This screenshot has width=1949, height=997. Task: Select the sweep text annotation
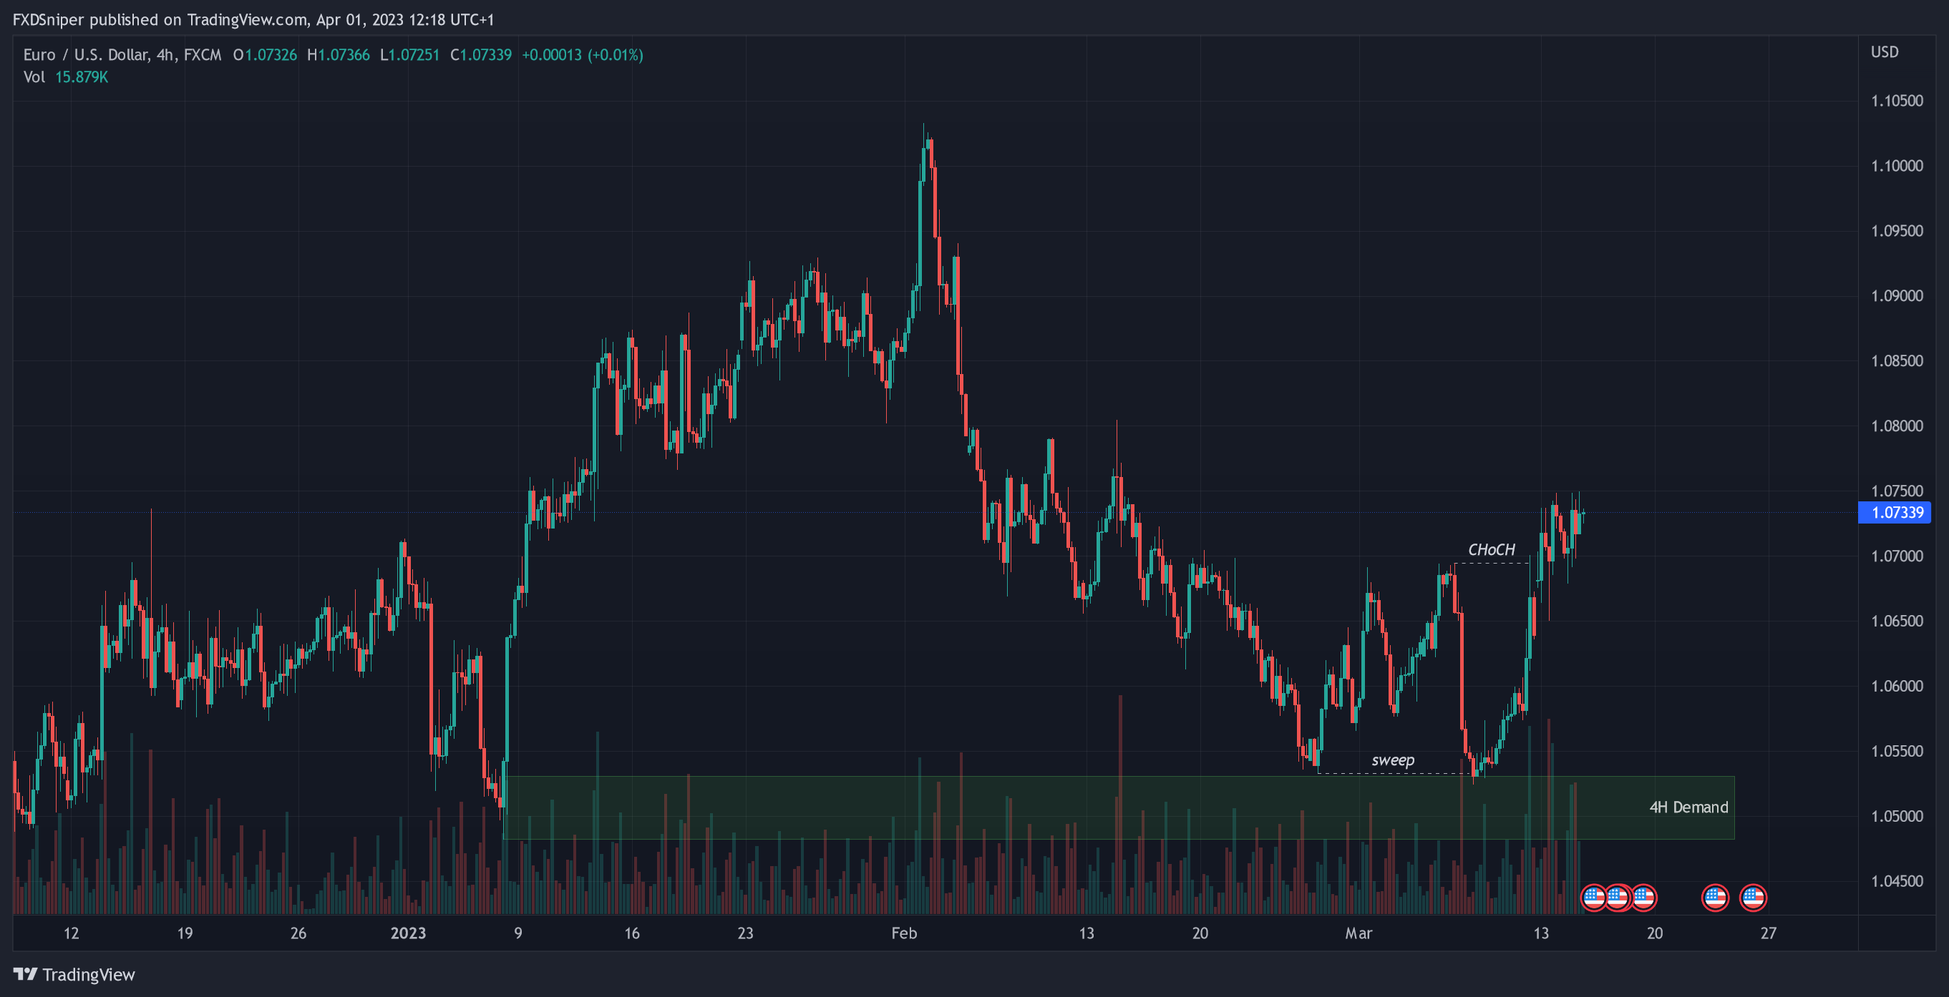(x=1392, y=760)
